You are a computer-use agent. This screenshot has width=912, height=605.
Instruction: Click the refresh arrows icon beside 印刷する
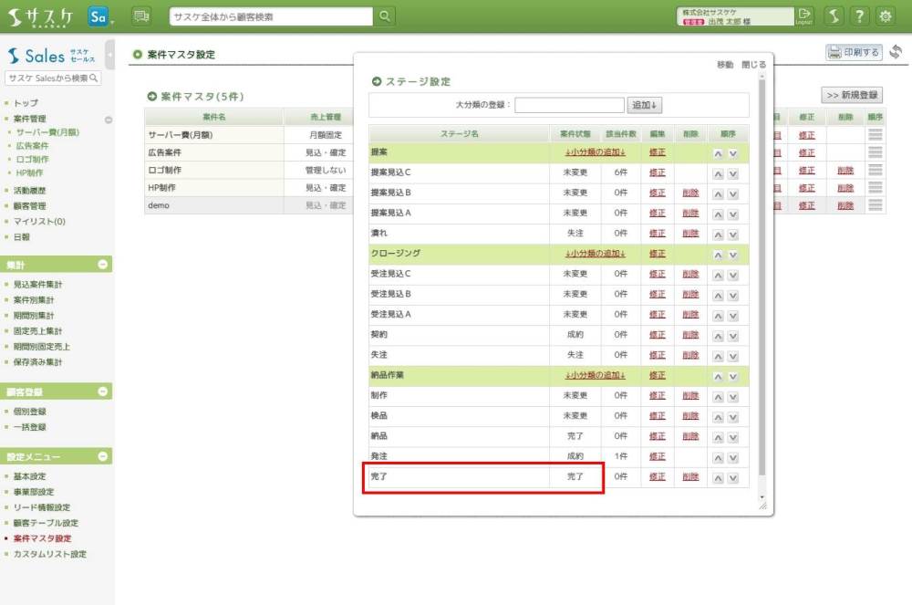click(896, 52)
